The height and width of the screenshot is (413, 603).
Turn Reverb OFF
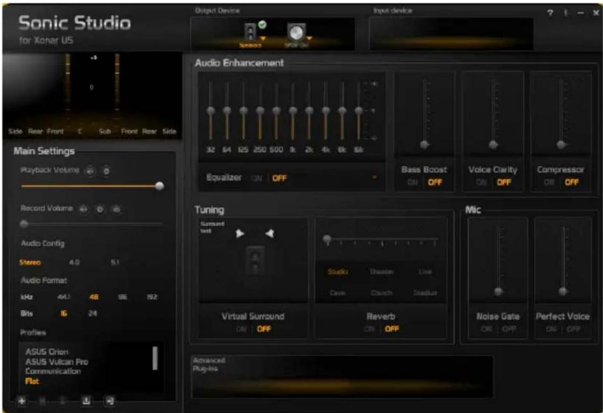click(391, 329)
